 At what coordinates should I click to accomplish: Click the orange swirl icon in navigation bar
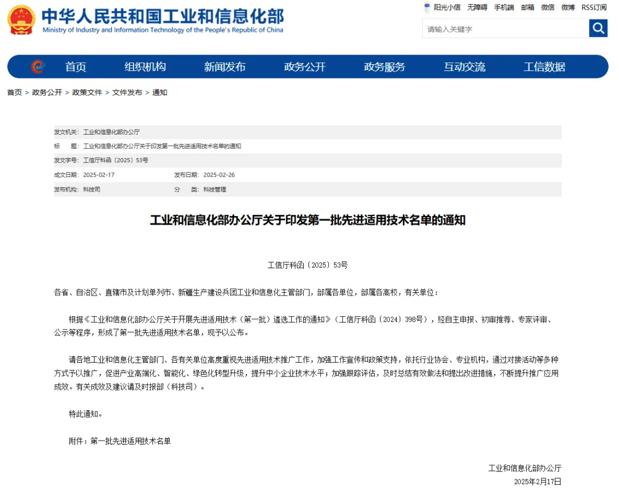[38, 66]
